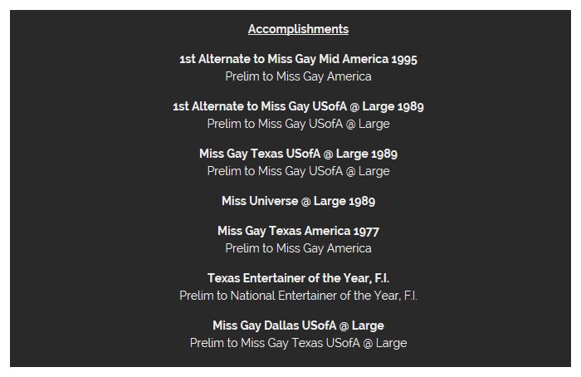Select Texas Entertainer of the Year, F.I. title
581x377 pixels.
pos(298,278)
